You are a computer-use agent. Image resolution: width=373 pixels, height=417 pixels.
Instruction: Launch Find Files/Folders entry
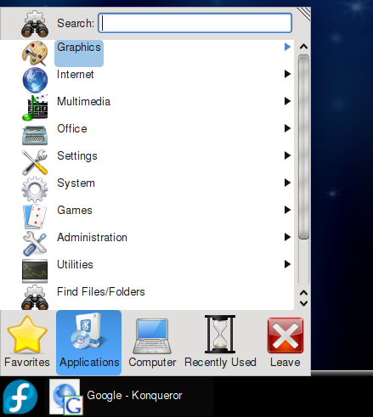[101, 292]
